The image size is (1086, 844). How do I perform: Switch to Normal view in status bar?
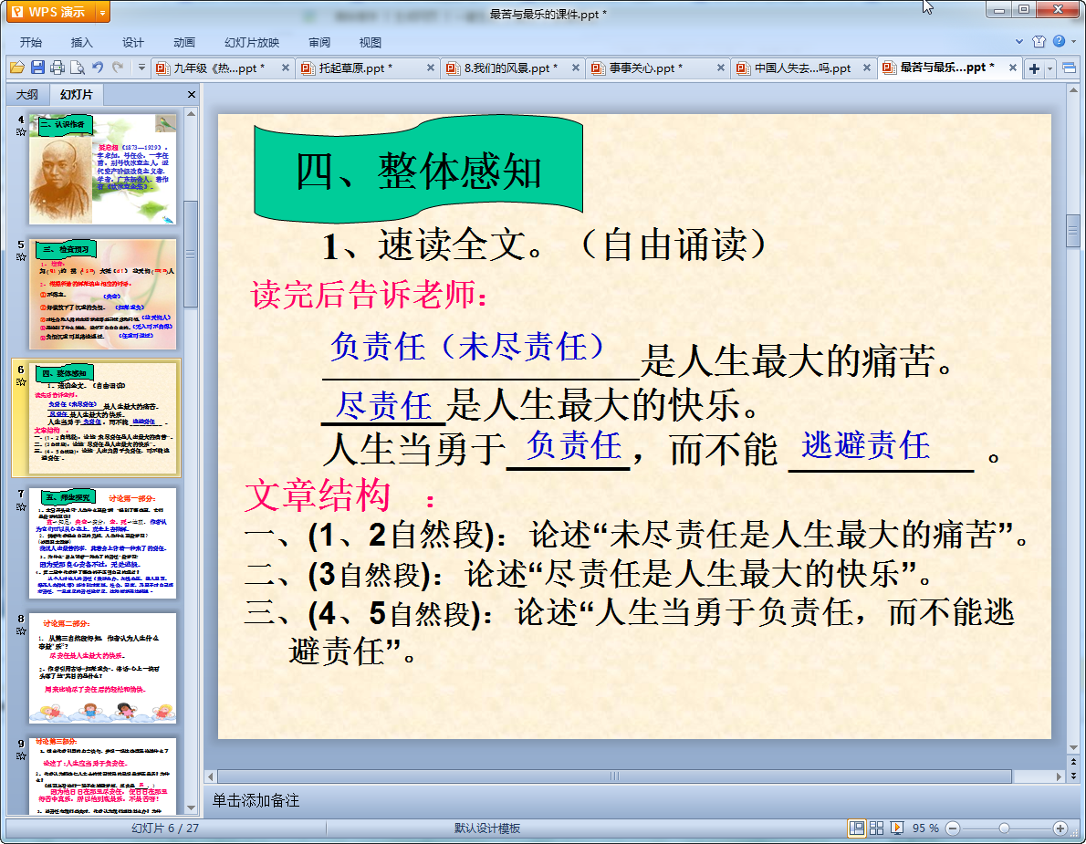[x=857, y=828]
